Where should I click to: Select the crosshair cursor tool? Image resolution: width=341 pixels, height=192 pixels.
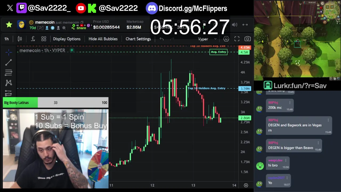(9, 52)
